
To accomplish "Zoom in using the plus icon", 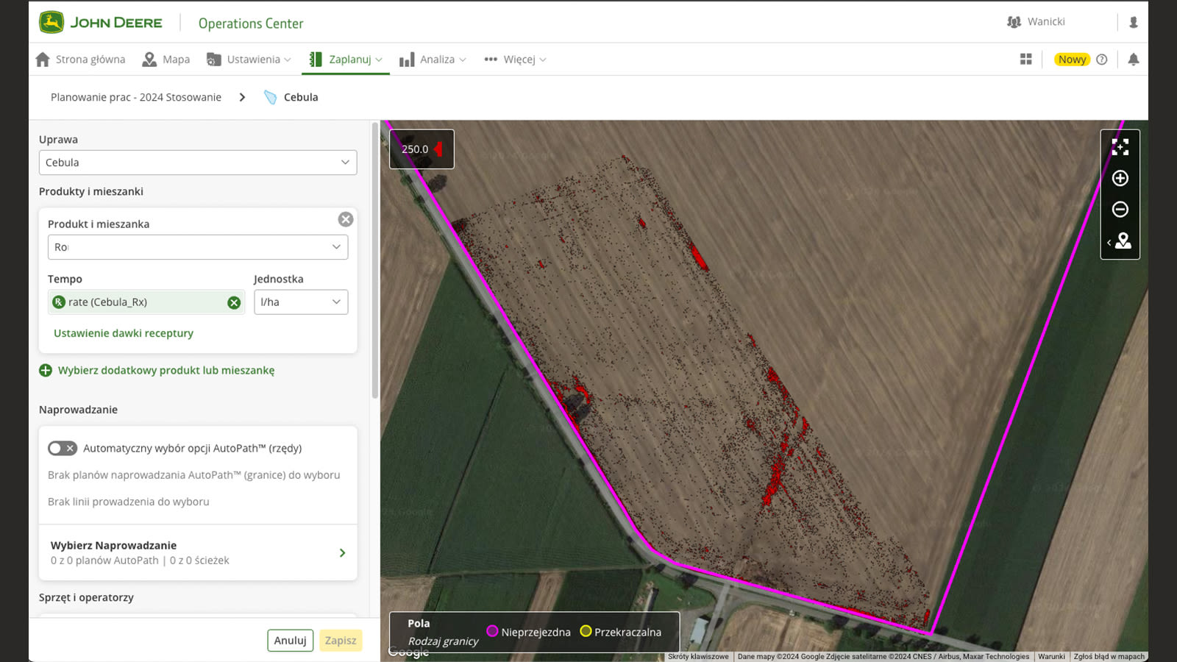I will (1120, 178).
